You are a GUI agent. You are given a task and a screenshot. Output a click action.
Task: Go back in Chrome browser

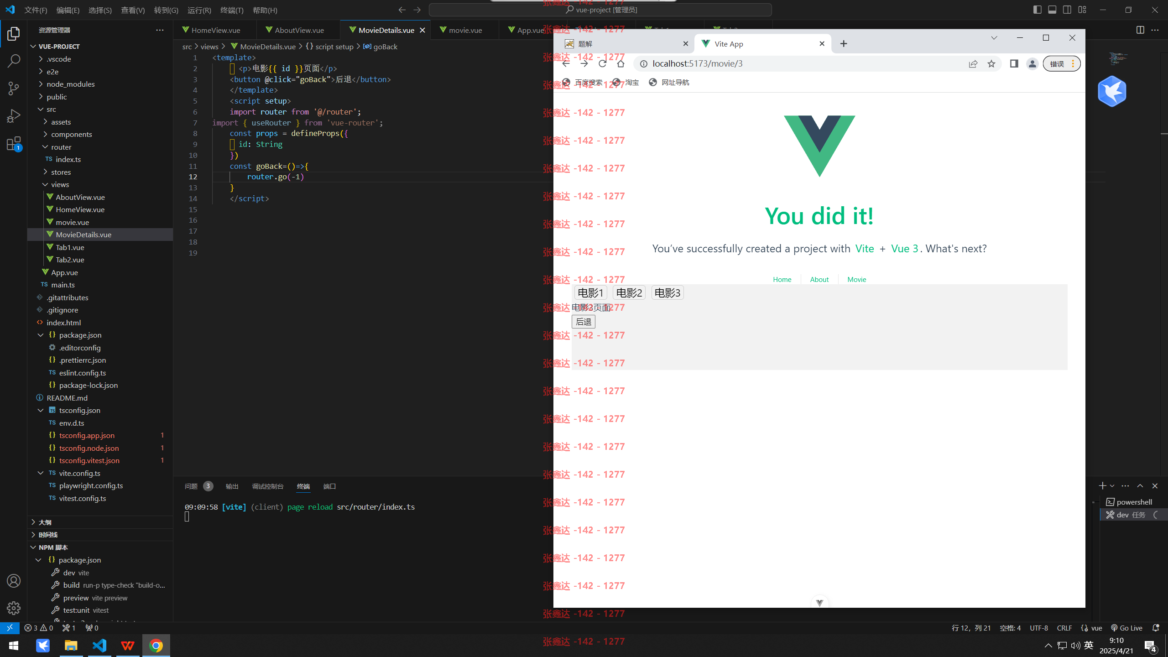coord(566,64)
